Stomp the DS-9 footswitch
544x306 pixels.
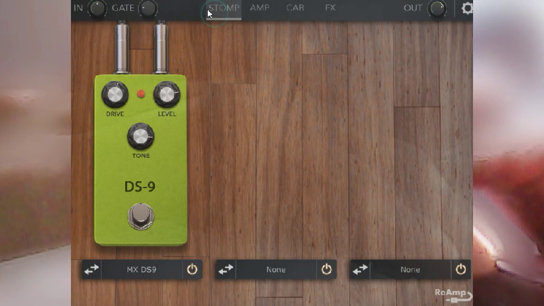[141, 217]
